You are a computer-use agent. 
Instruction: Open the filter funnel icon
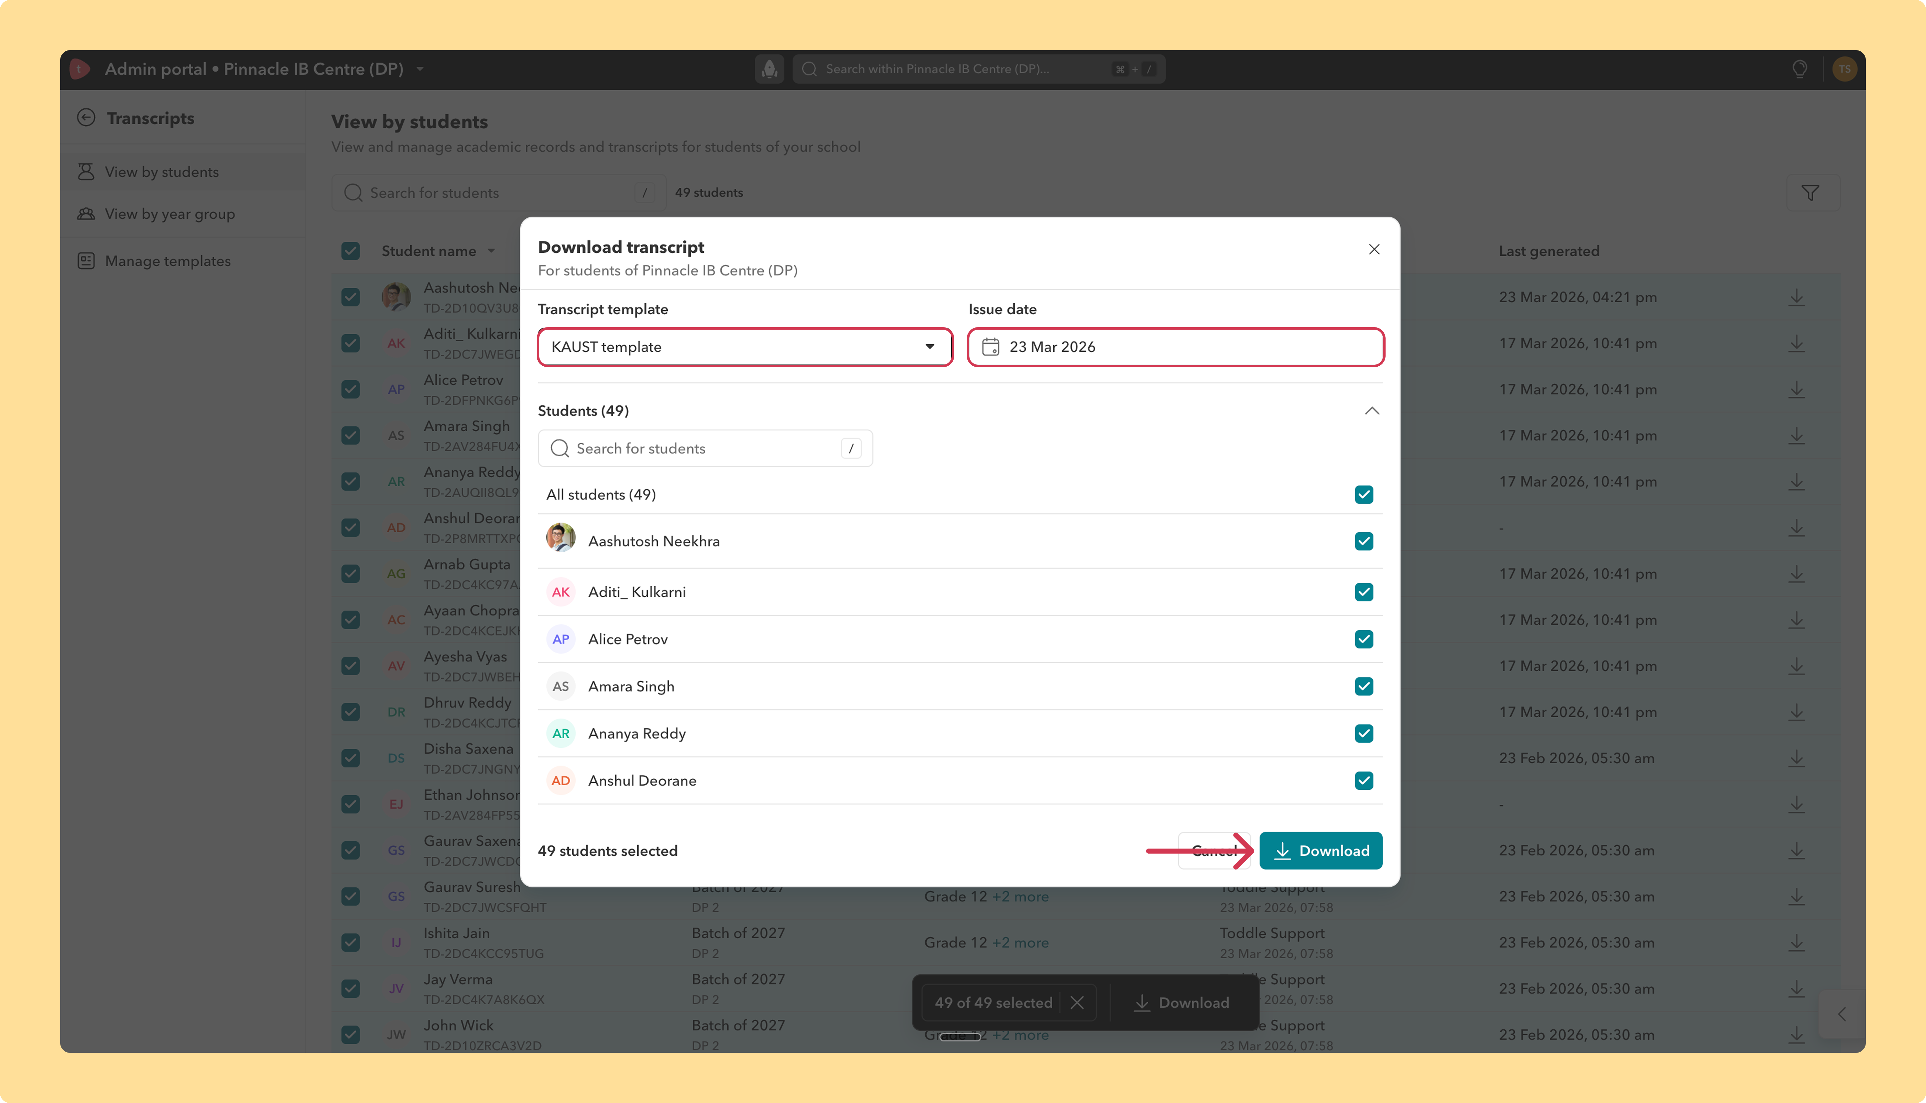[1810, 193]
